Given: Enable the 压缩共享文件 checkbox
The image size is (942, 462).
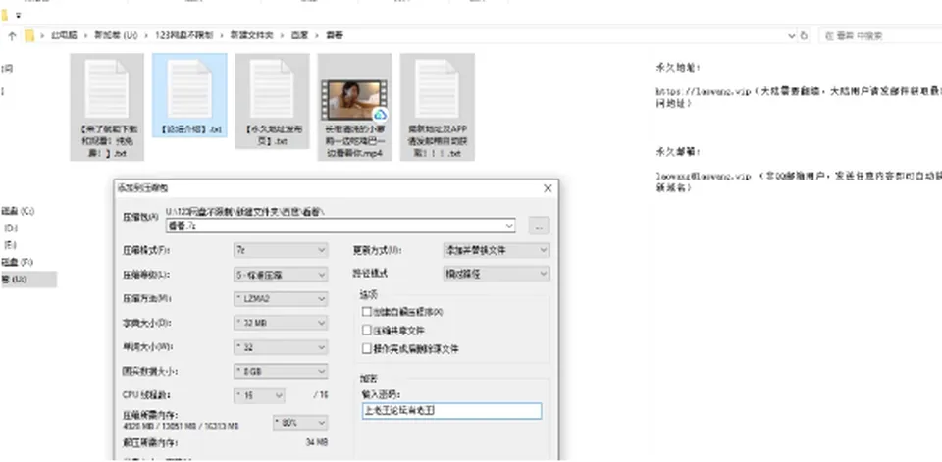Looking at the screenshot, I should (367, 331).
